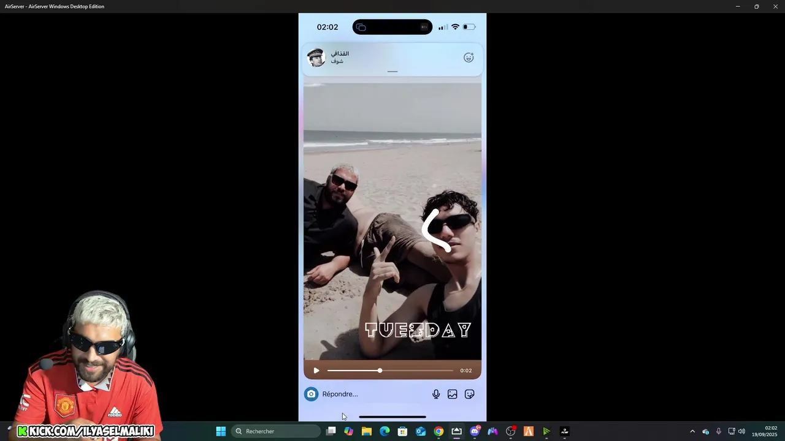Open Microsoft Edge from the taskbar
This screenshot has width=785, height=441.
[x=385, y=431]
